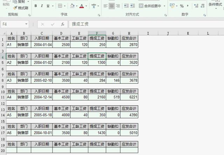The image size is (224, 155).
Task: Select cell with value 1430
Action: tap(97, 133)
